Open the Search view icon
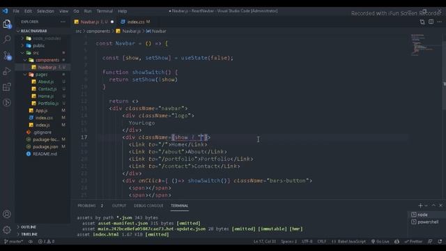This screenshot has width=446, height=251. click(x=7, y=39)
